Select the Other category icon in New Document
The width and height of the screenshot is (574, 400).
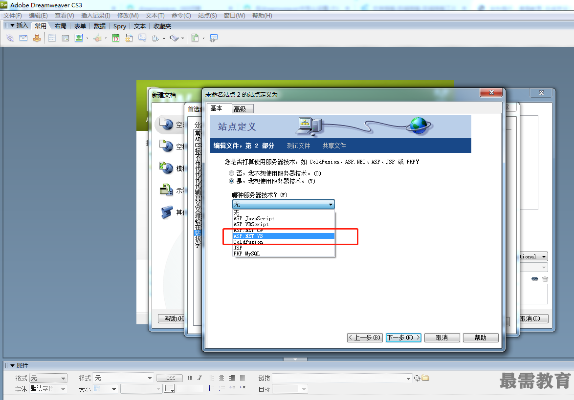[x=167, y=211]
